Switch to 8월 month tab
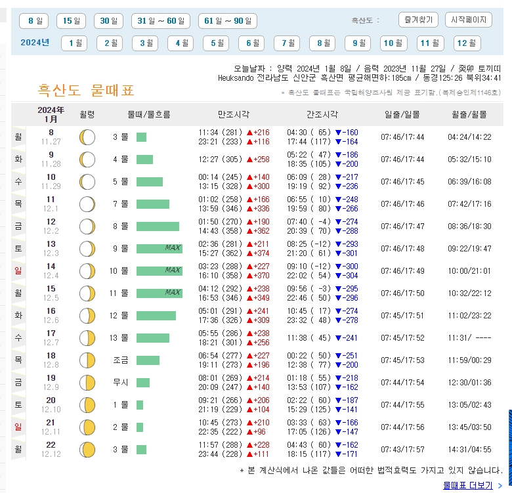The width and height of the screenshot is (512, 493). pyautogui.click(x=322, y=43)
